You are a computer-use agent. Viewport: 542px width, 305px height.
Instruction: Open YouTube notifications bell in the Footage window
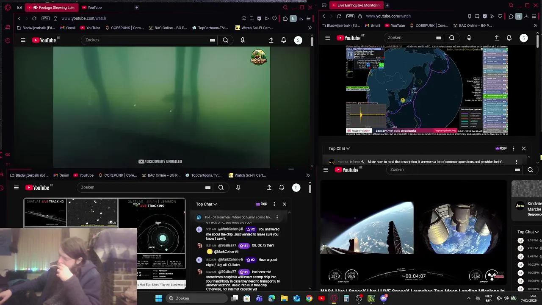284,40
